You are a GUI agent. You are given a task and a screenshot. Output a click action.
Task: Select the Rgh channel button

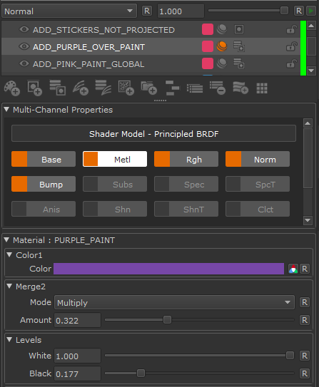point(186,159)
